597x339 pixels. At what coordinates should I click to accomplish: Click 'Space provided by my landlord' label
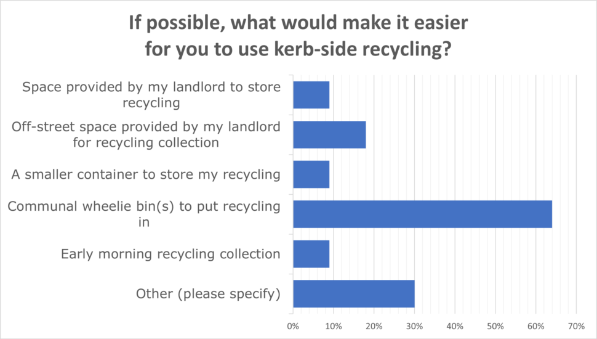tap(151, 94)
